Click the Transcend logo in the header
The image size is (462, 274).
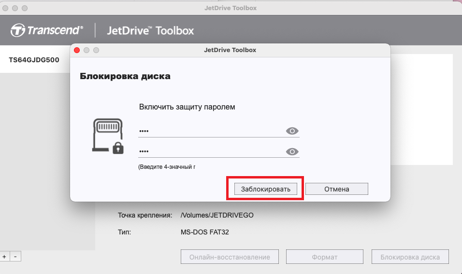pos(46,30)
